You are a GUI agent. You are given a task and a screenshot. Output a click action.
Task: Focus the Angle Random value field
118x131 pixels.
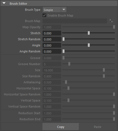52,51
